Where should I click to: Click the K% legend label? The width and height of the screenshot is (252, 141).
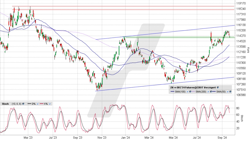click(46, 104)
